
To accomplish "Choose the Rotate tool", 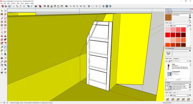I will coord(2,40).
